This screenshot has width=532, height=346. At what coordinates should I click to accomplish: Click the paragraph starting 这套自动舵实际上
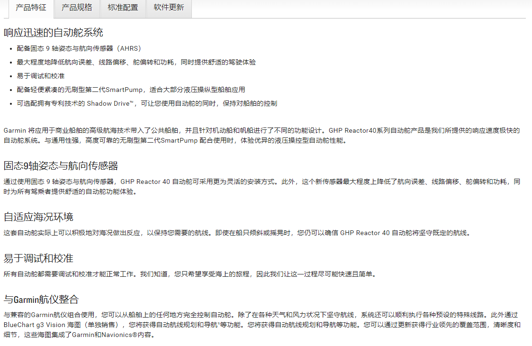237,233
